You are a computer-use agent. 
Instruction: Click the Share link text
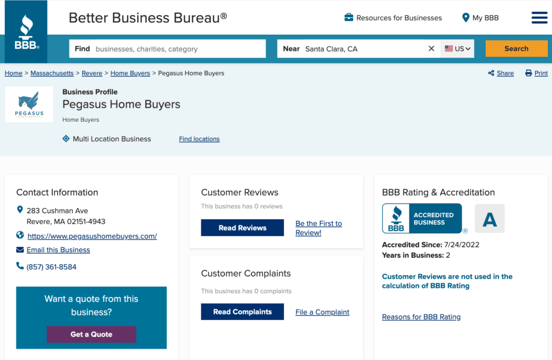tap(505, 73)
